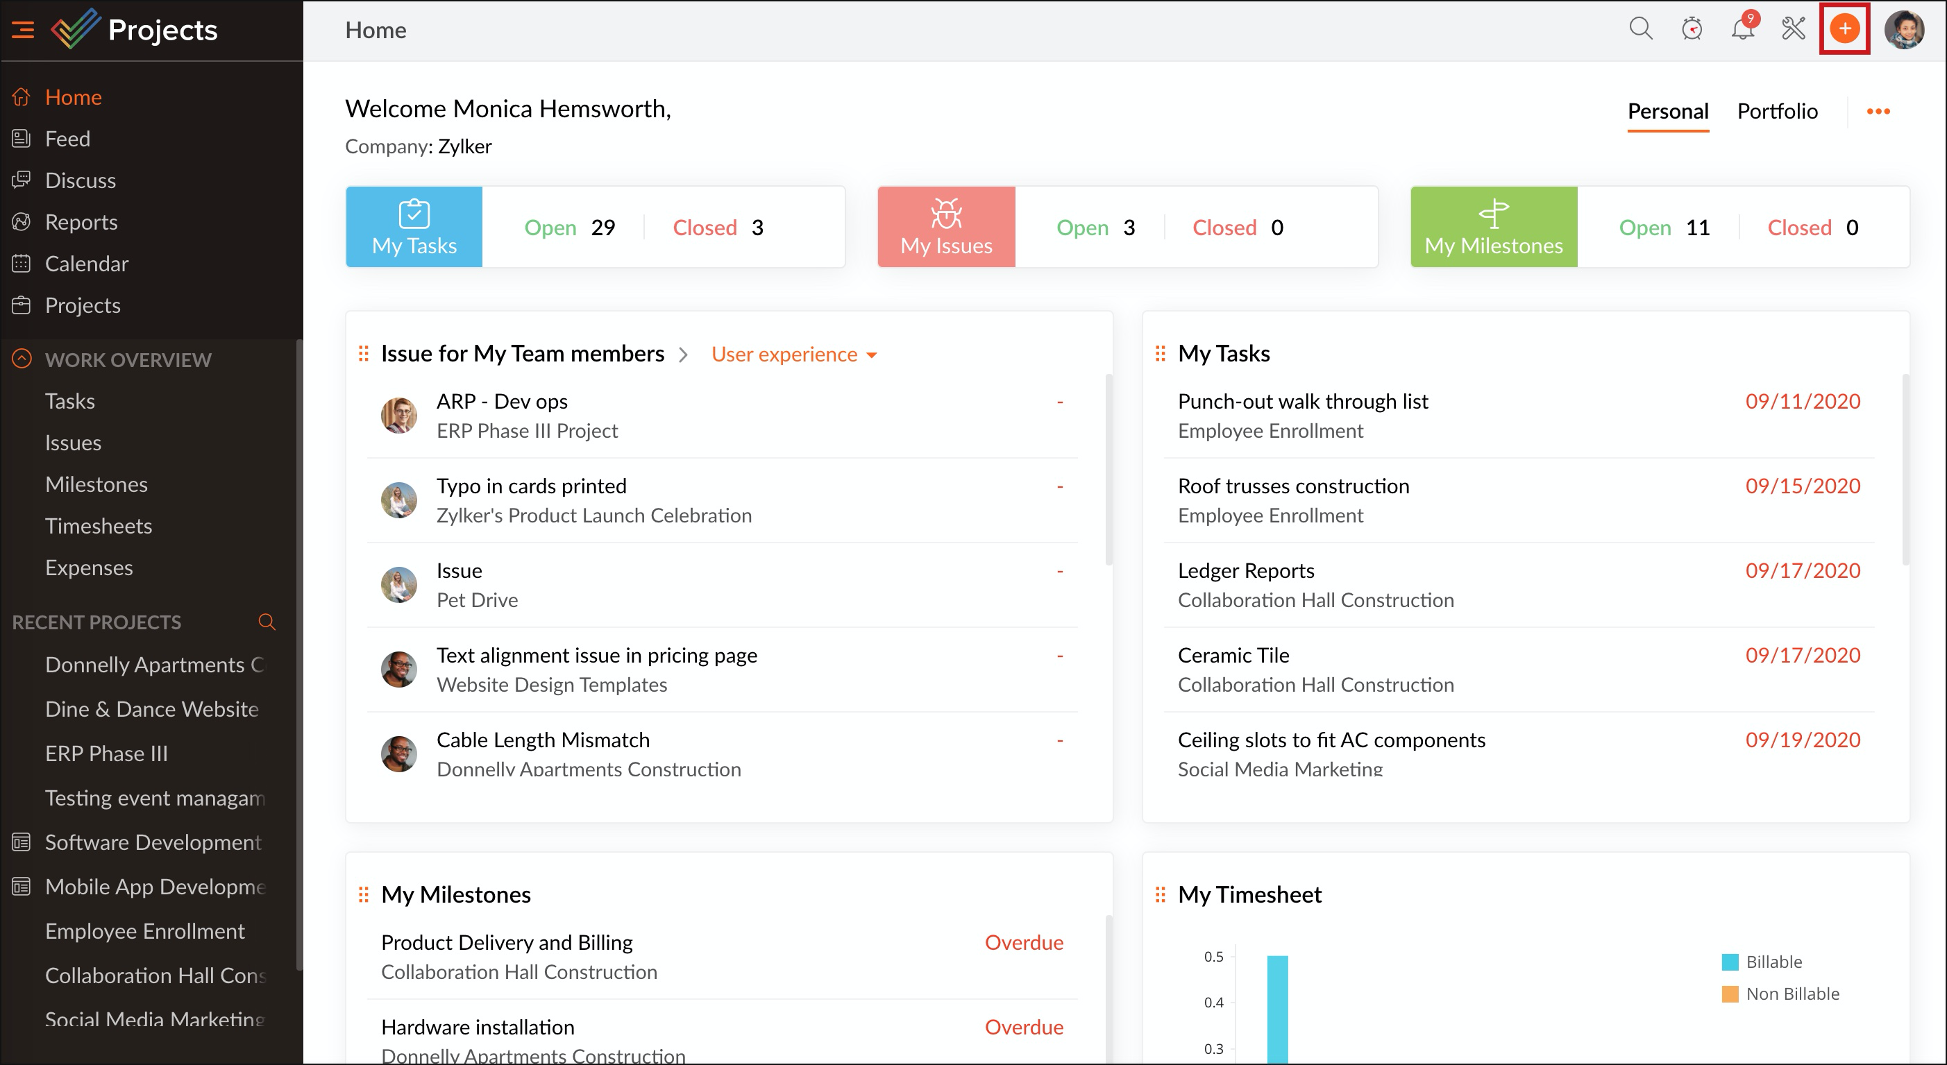Grab the My Milestones widget drag handle
Viewport: 1947px width, 1065px height.
[x=364, y=894]
